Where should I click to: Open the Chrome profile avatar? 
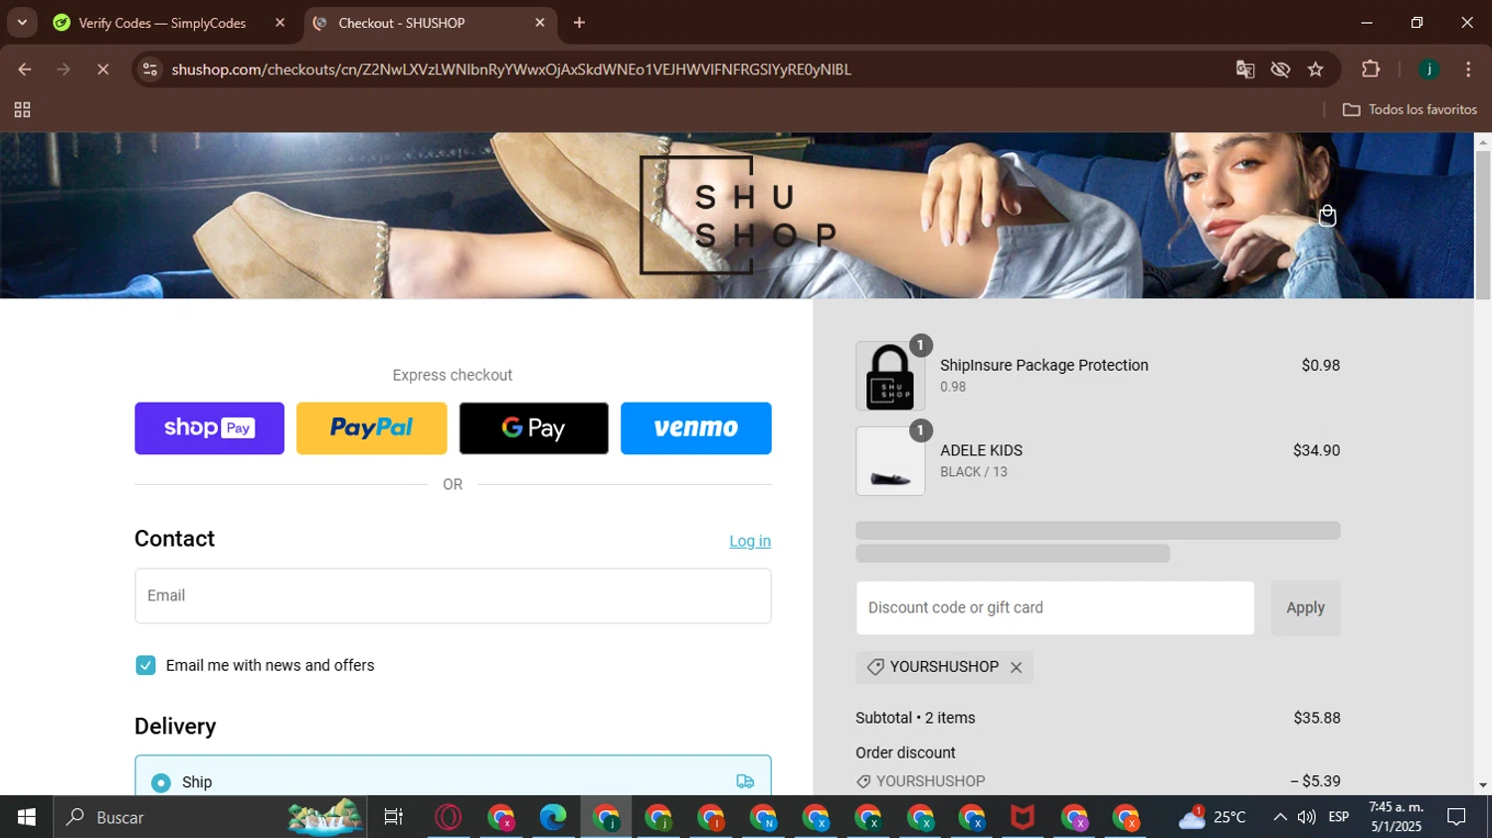(1428, 70)
